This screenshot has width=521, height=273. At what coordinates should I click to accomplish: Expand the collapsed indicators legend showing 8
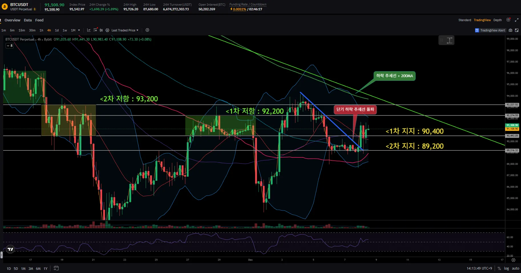click(x=9, y=46)
